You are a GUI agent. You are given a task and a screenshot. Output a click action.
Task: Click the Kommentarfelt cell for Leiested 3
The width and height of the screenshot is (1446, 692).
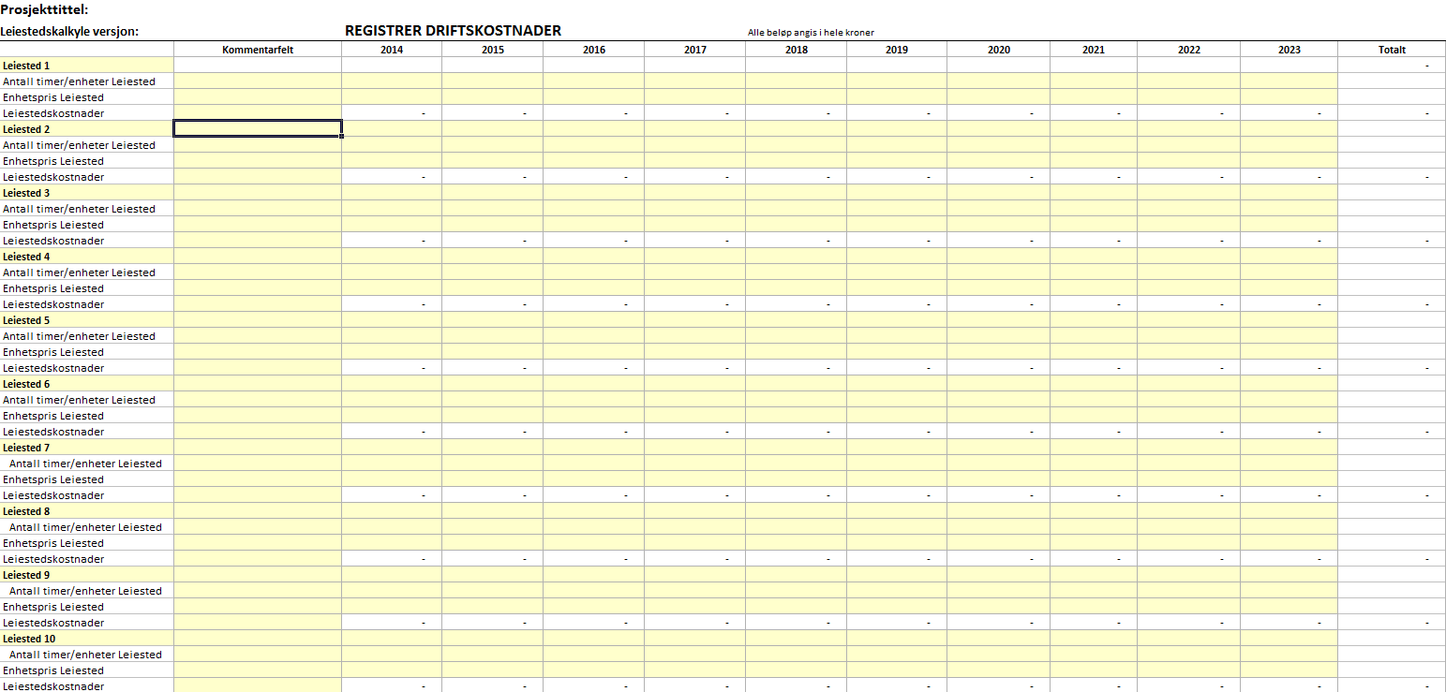coord(258,193)
